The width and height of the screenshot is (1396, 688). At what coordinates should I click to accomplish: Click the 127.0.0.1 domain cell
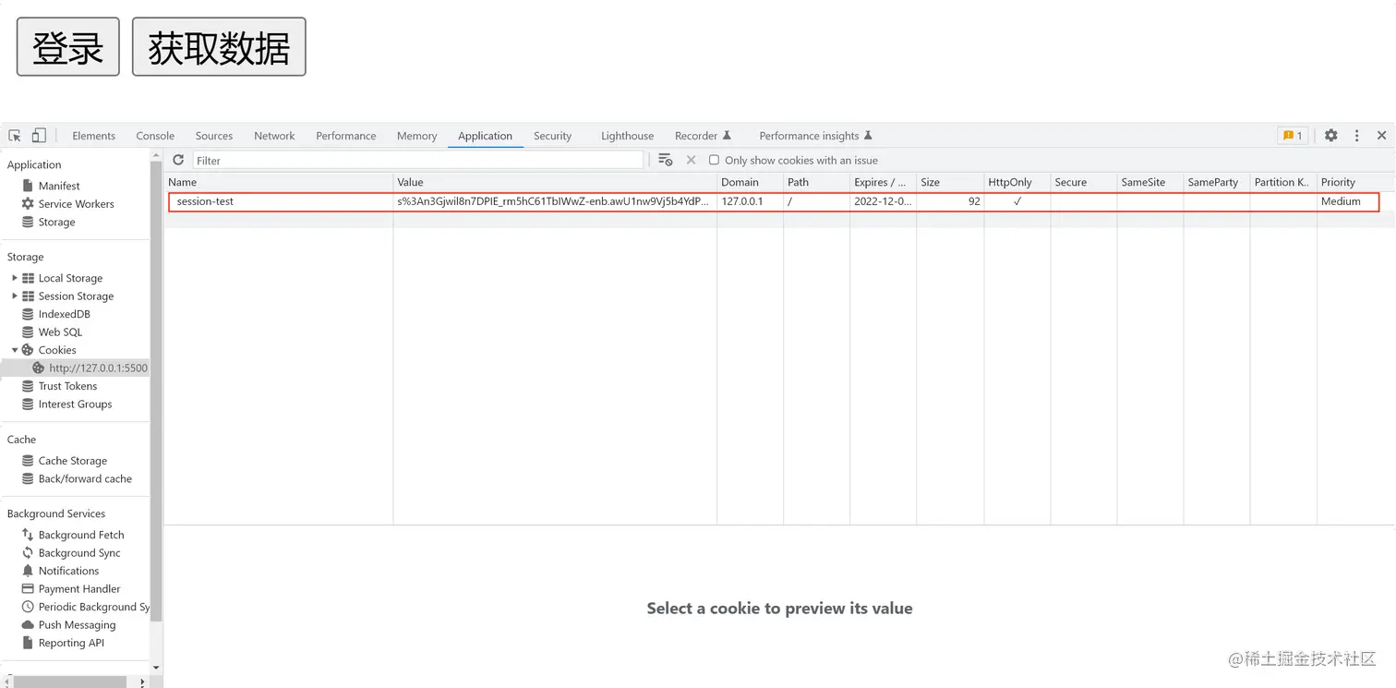click(x=750, y=201)
